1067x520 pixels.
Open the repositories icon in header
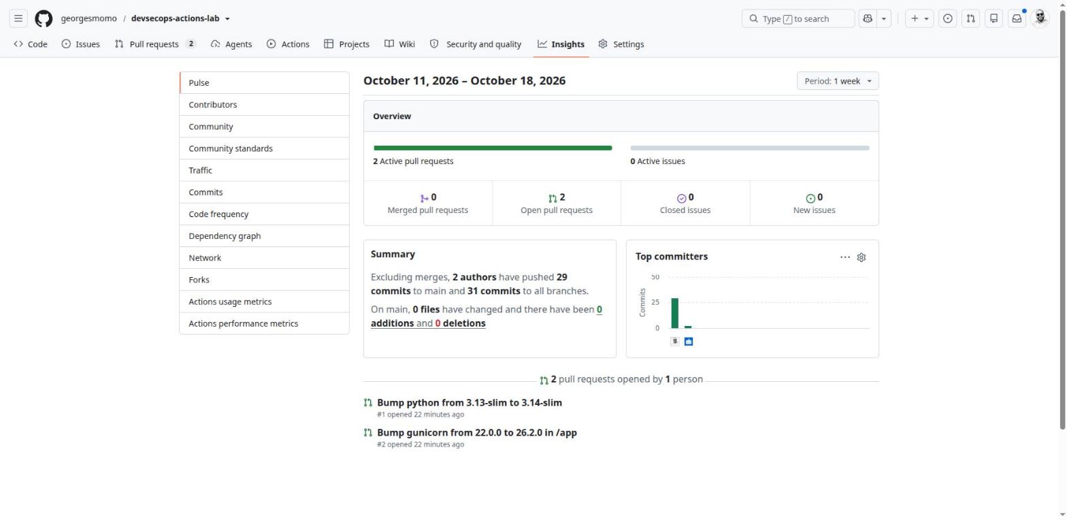994,18
